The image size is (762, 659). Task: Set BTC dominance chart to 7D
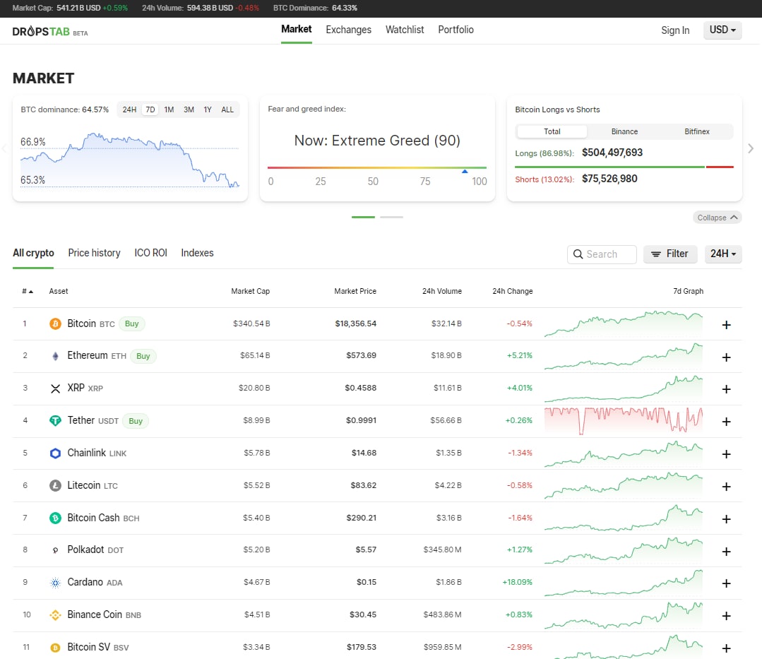(x=150, y=110)
